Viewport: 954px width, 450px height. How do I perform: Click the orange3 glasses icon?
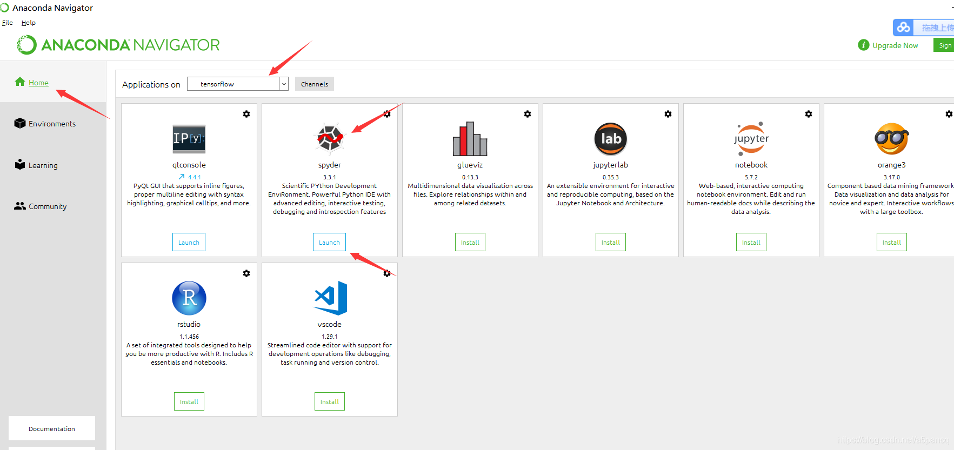click(x=892, y=139)
